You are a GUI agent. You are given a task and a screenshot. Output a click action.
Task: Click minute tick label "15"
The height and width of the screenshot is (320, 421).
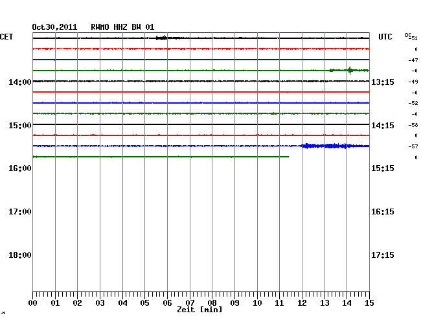tap(369, 303)
